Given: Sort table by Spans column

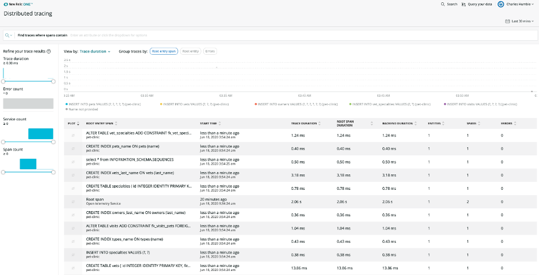Looking at the screenshot, I should click(x=474, y=124).
